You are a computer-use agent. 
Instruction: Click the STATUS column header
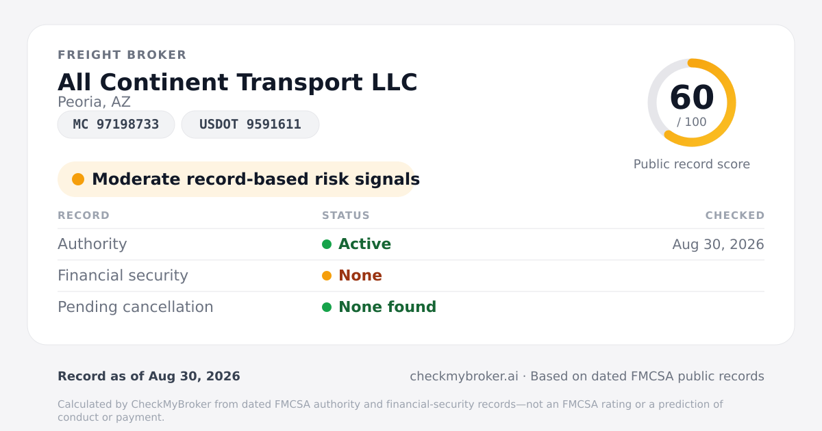click(x=346, y=215)
